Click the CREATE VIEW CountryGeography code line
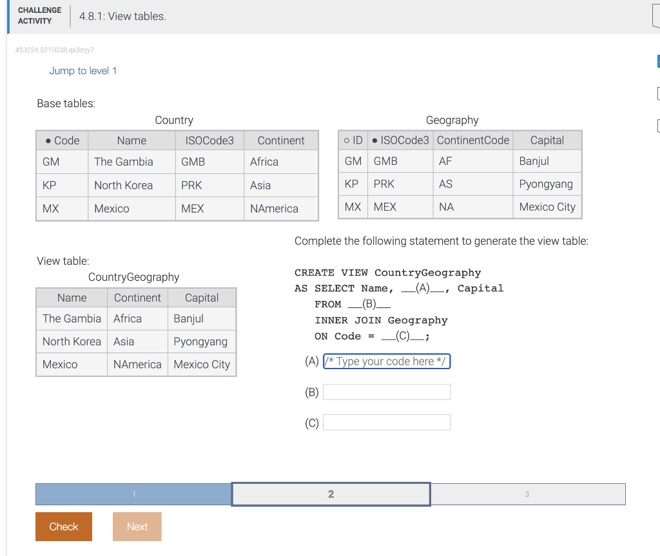 [387, 273]
